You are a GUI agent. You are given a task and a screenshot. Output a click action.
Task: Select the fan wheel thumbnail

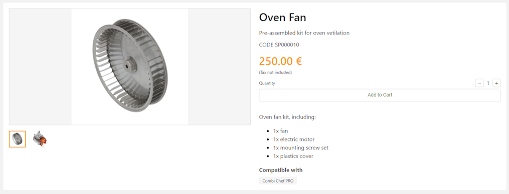click(17, 139)
